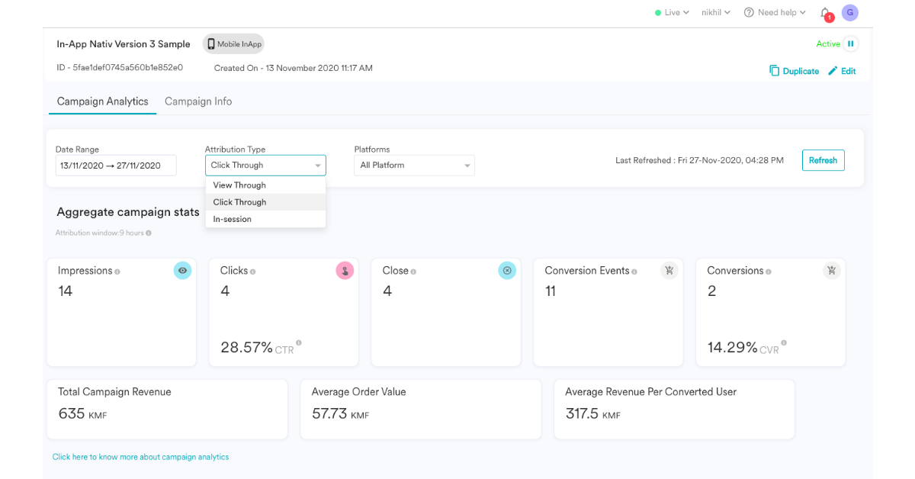
Task: Click the Edit link text
Action: point(849,71)
